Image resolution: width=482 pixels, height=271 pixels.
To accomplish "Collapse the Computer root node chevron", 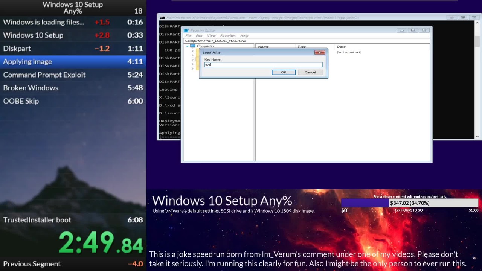I will point(187,46).
